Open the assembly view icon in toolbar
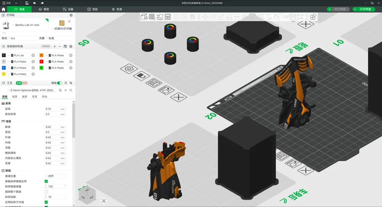Screen dimensions: 382x207 [313, 17]
